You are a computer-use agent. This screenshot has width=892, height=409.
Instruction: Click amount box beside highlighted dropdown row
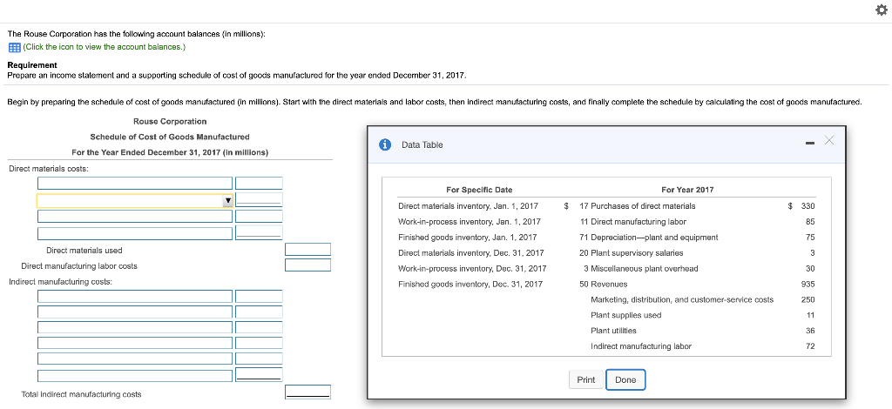click(x=260, y=200)
